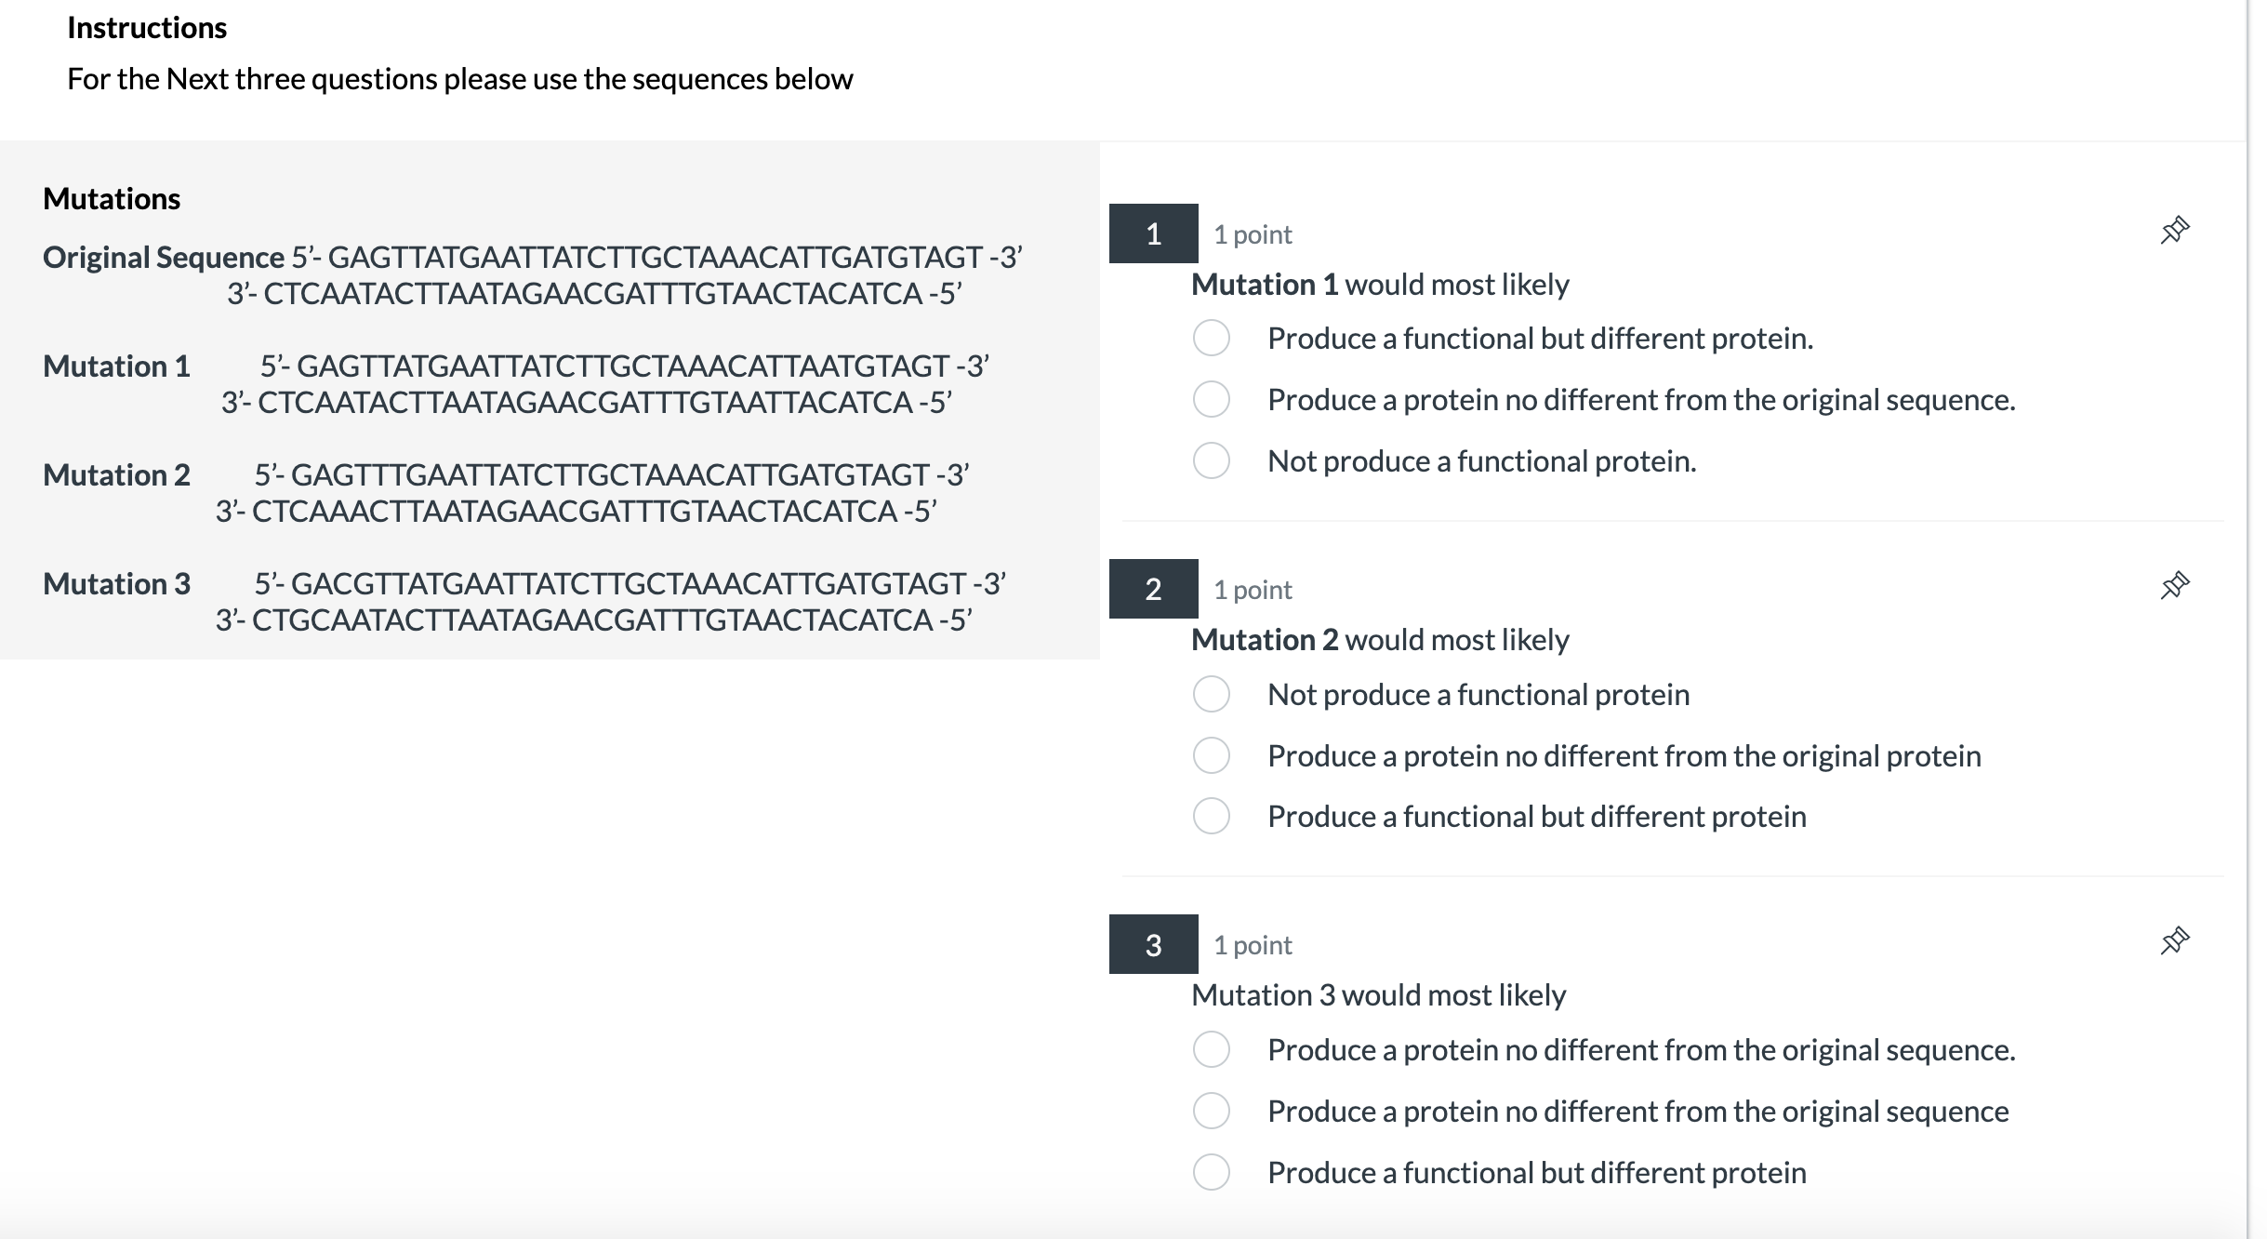The height and width of the screenshot is (1239, 2267).
Task: Choose 'functional but different protein' for Mutation 3
Action: pyautogui.click(x=1212, y=1172)
